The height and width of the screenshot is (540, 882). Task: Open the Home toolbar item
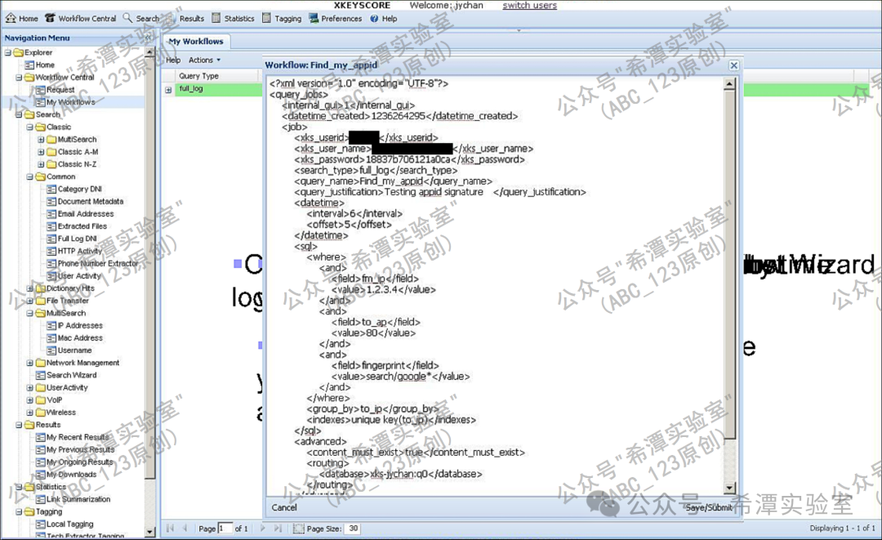[22, 19]
